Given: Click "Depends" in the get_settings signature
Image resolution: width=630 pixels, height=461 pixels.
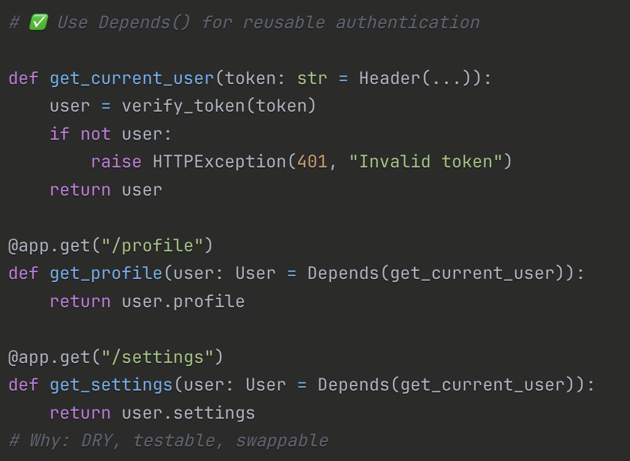Looking at the screenshot, I should click(x=354, y=385).
